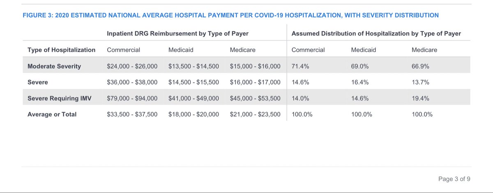The image size is (493, 193).
Task: Click the 'Assumed Distribution of Hospitalization' header
Action: tap(376, 34)
